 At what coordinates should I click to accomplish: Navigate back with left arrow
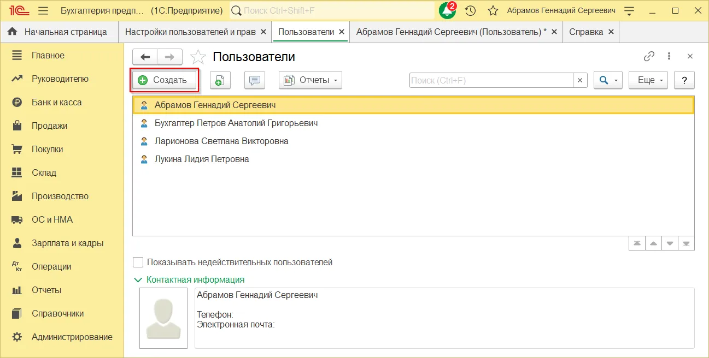[x=145, y=57]
